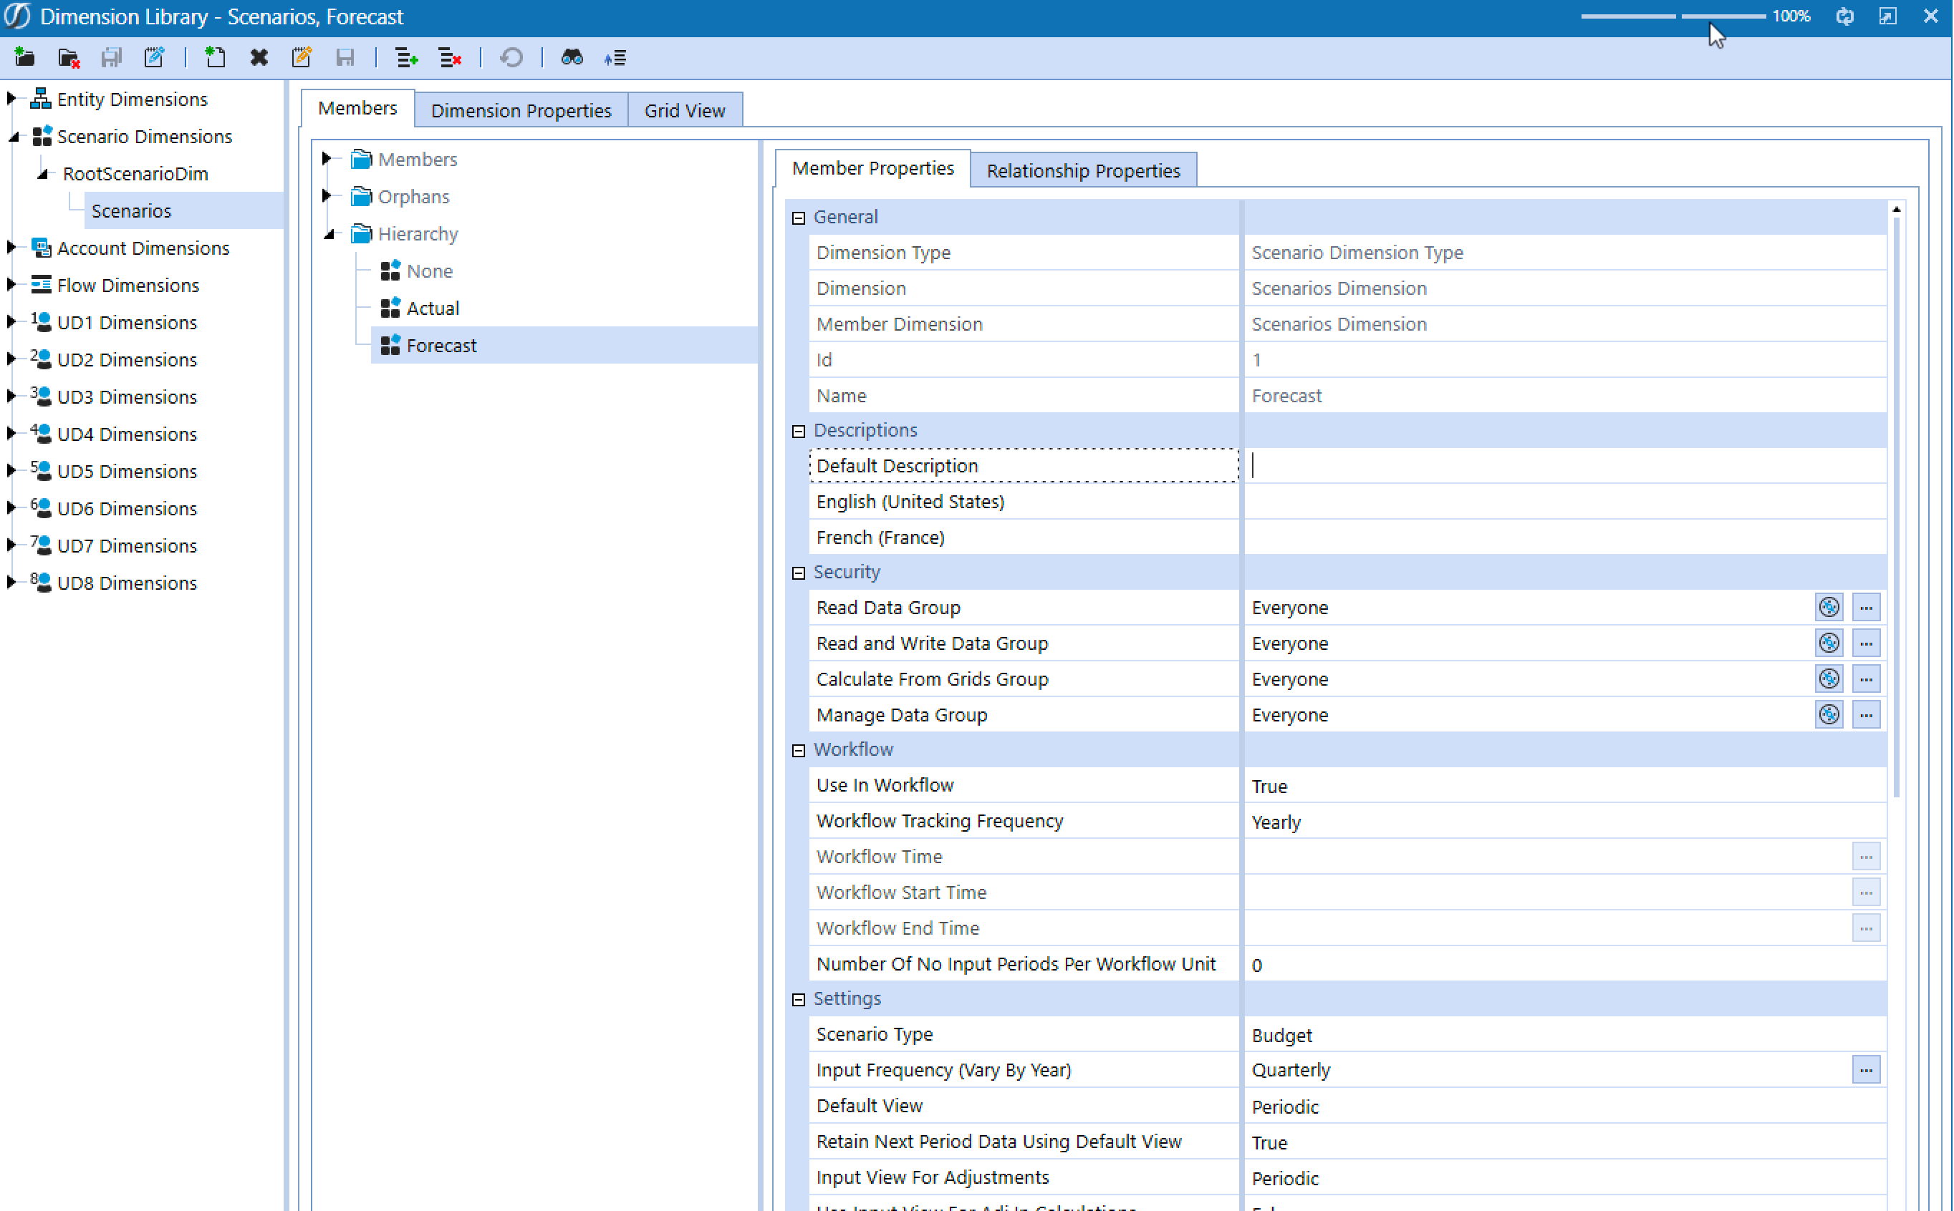Click ellipsis button for Read and Write Data Group
Screen dimensions: 1954x1211
pyautogui.click(x=1866, y=643)
